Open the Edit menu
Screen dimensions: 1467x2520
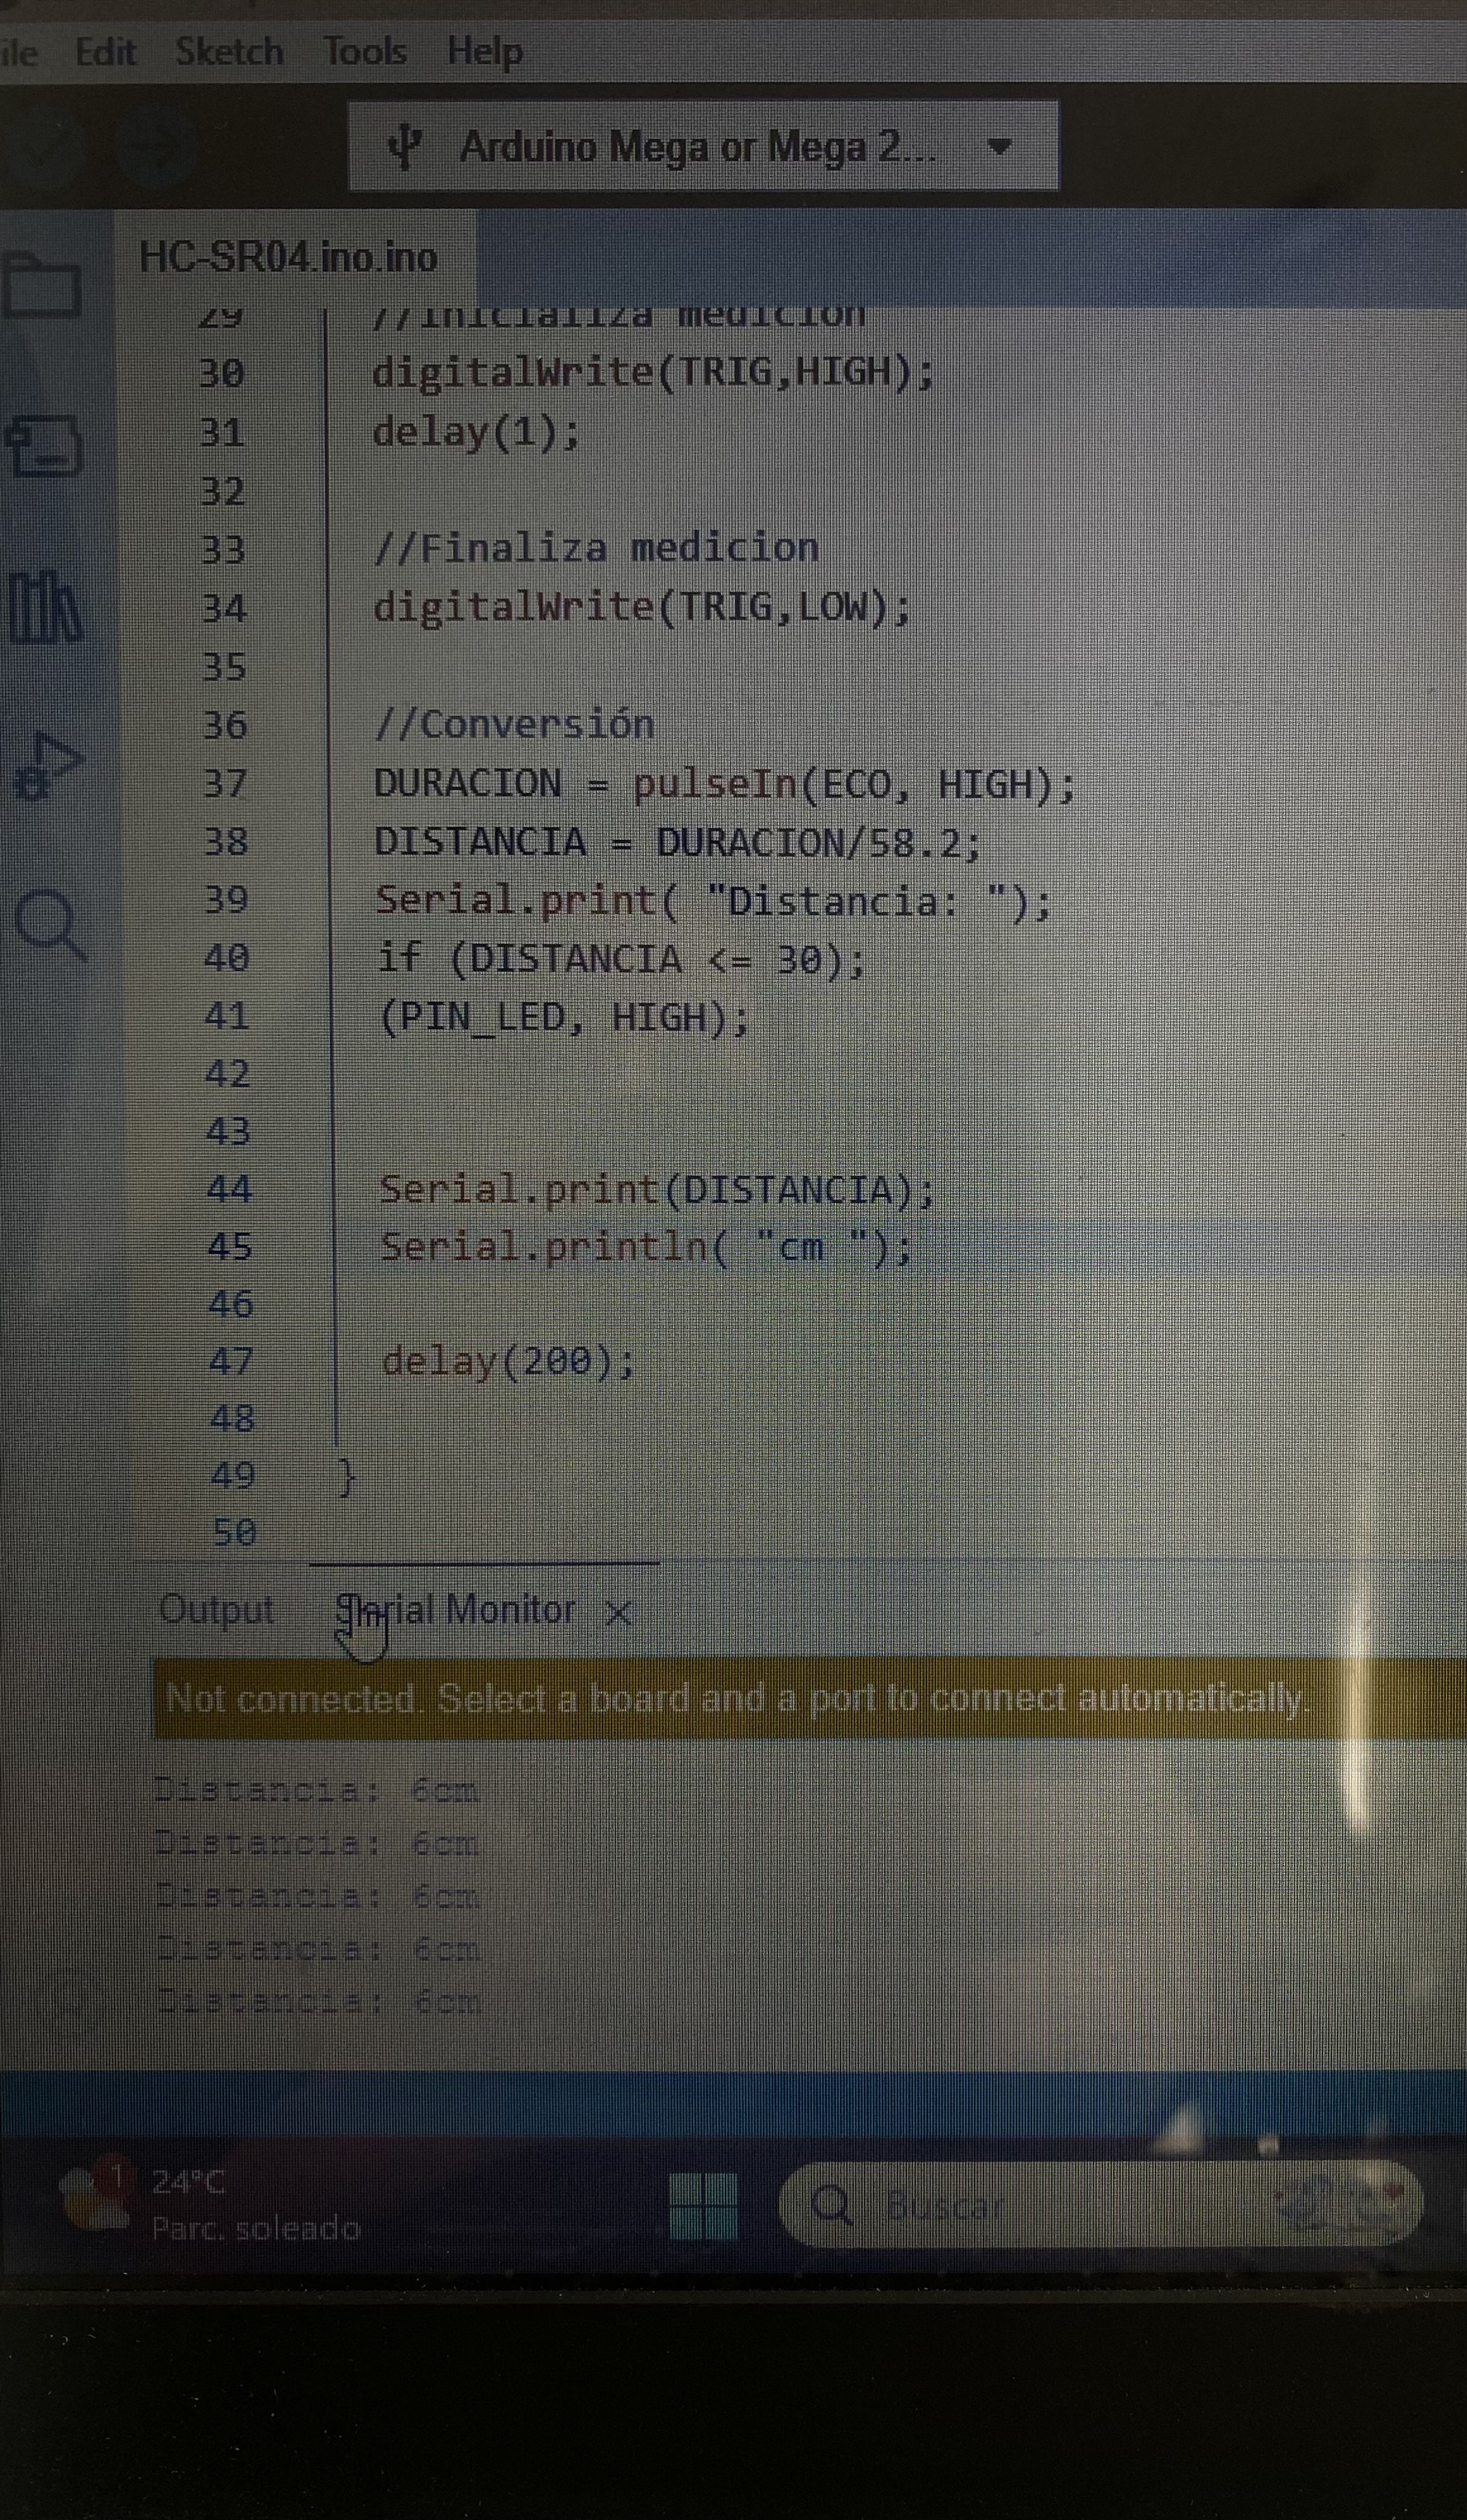pos(105,52)
